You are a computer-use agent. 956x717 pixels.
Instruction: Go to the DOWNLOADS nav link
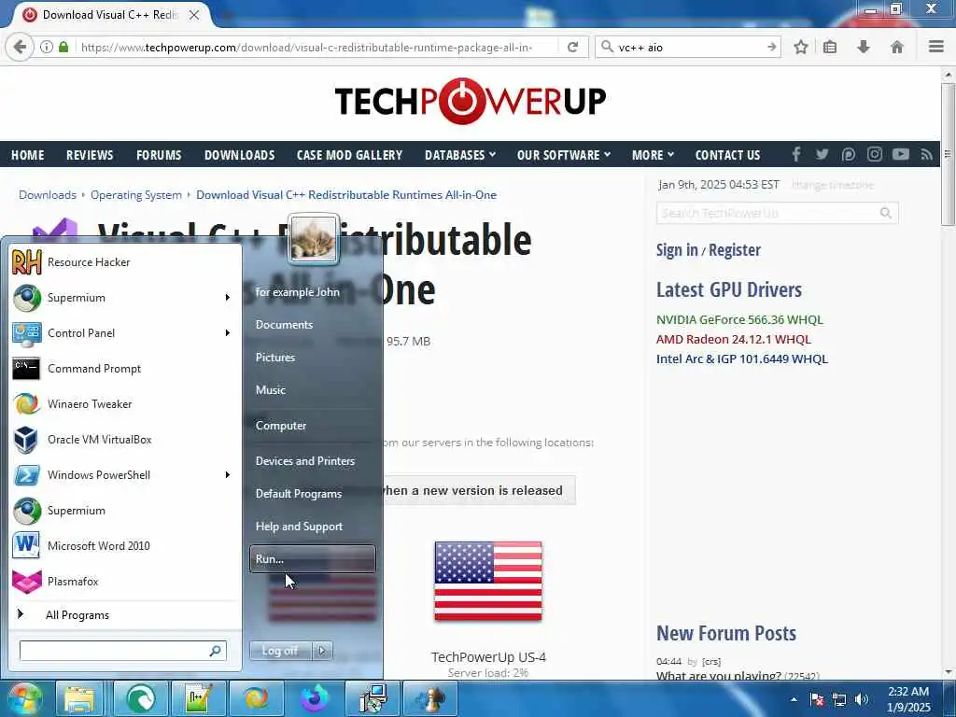click(x=240, y=155)
